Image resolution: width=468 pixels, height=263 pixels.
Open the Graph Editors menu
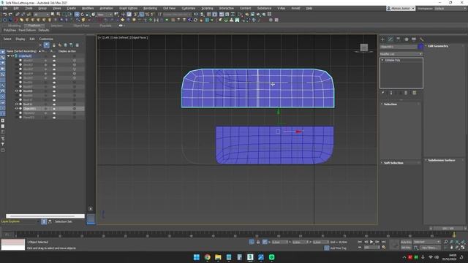pos(129,8)
